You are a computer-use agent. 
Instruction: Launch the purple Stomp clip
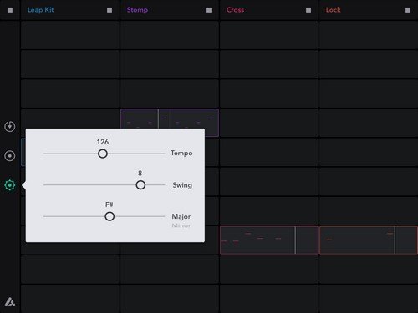[170, 119]
